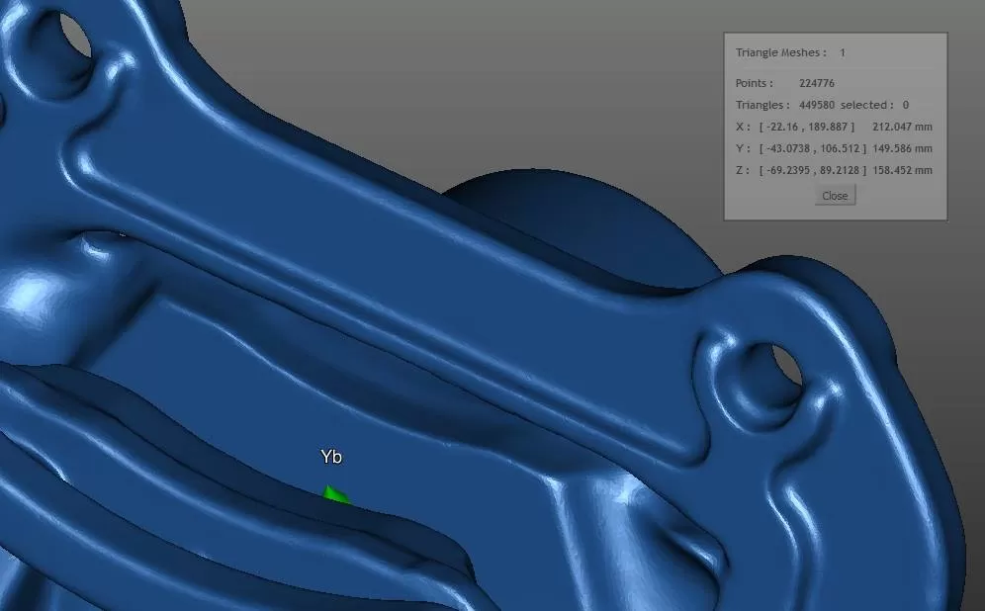Click the Points value 224776
This screenshot has height=611, width=985.
point(817,83)
